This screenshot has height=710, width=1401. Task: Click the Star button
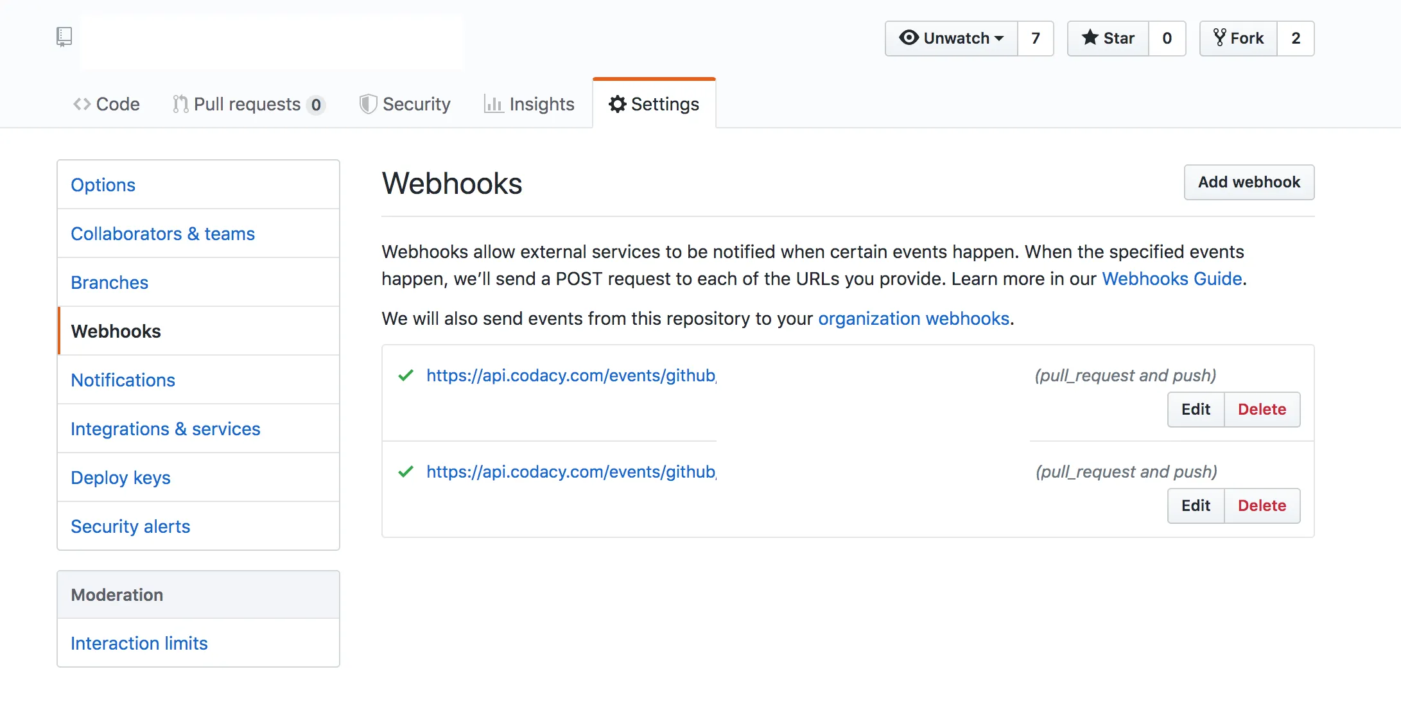pos(1108,39)
